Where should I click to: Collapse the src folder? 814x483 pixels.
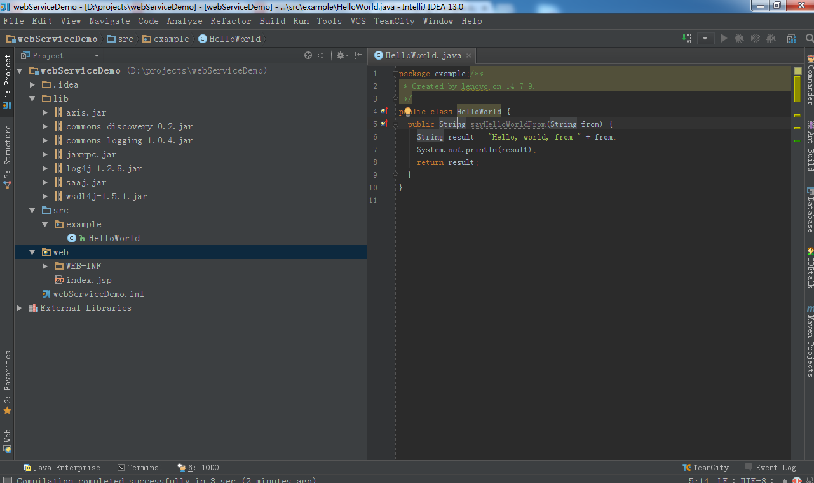tap(32, 210)
